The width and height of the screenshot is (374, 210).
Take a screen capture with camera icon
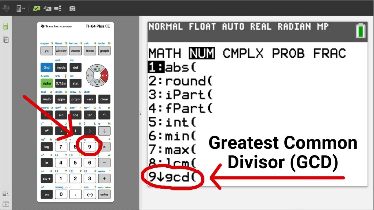tap(72, 9)
